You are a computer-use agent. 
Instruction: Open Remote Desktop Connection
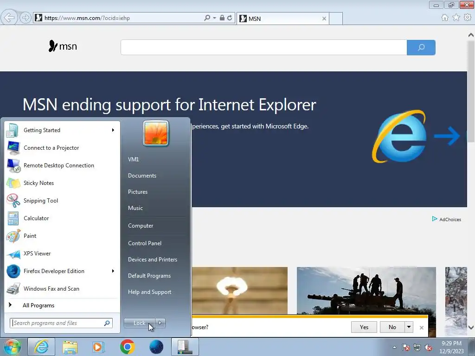[x=62, y=165]
